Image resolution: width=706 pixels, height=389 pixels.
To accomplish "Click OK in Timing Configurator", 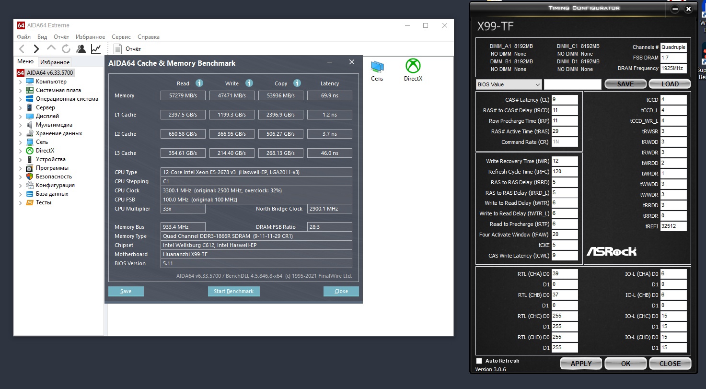I will (x=626, y=363).
